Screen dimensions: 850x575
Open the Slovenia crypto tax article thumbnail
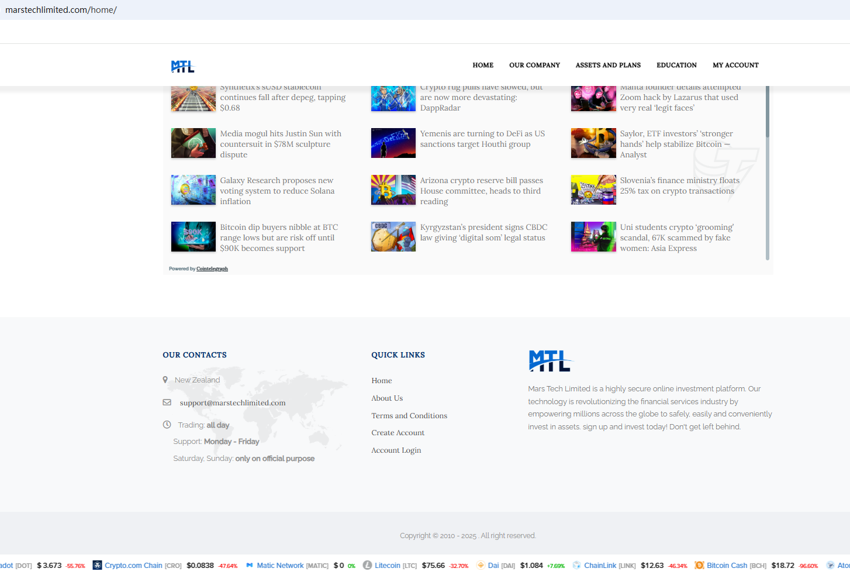593,190
